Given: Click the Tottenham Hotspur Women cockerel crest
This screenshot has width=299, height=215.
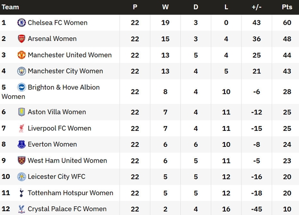Looking at the screenshot, I should point(21,193).
